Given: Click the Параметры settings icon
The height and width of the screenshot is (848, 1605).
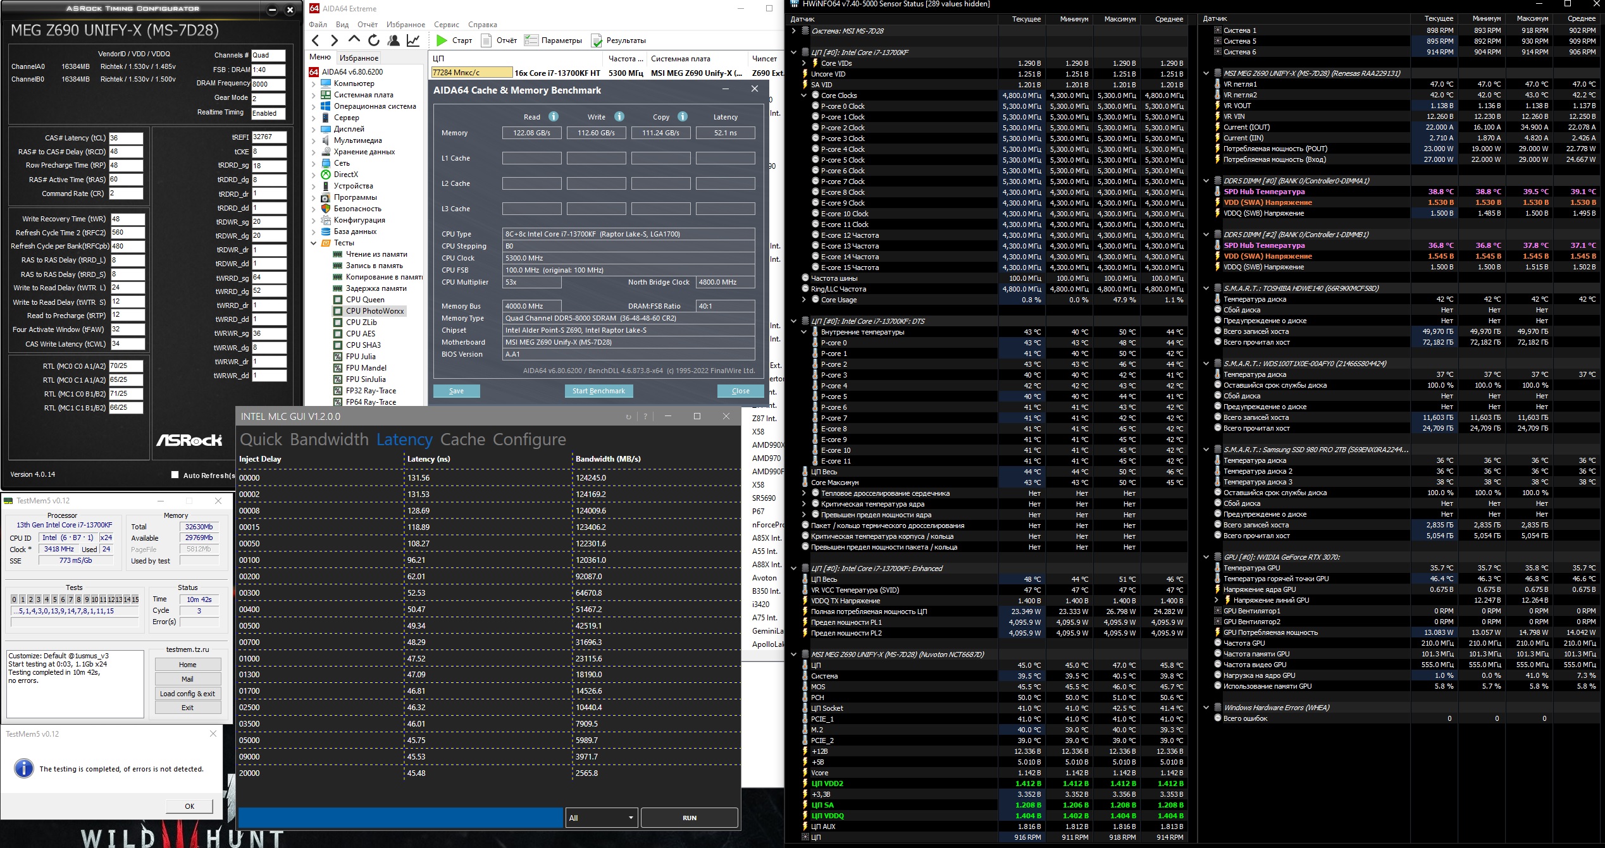Looking at the screenshot, I should coord(531,40).
